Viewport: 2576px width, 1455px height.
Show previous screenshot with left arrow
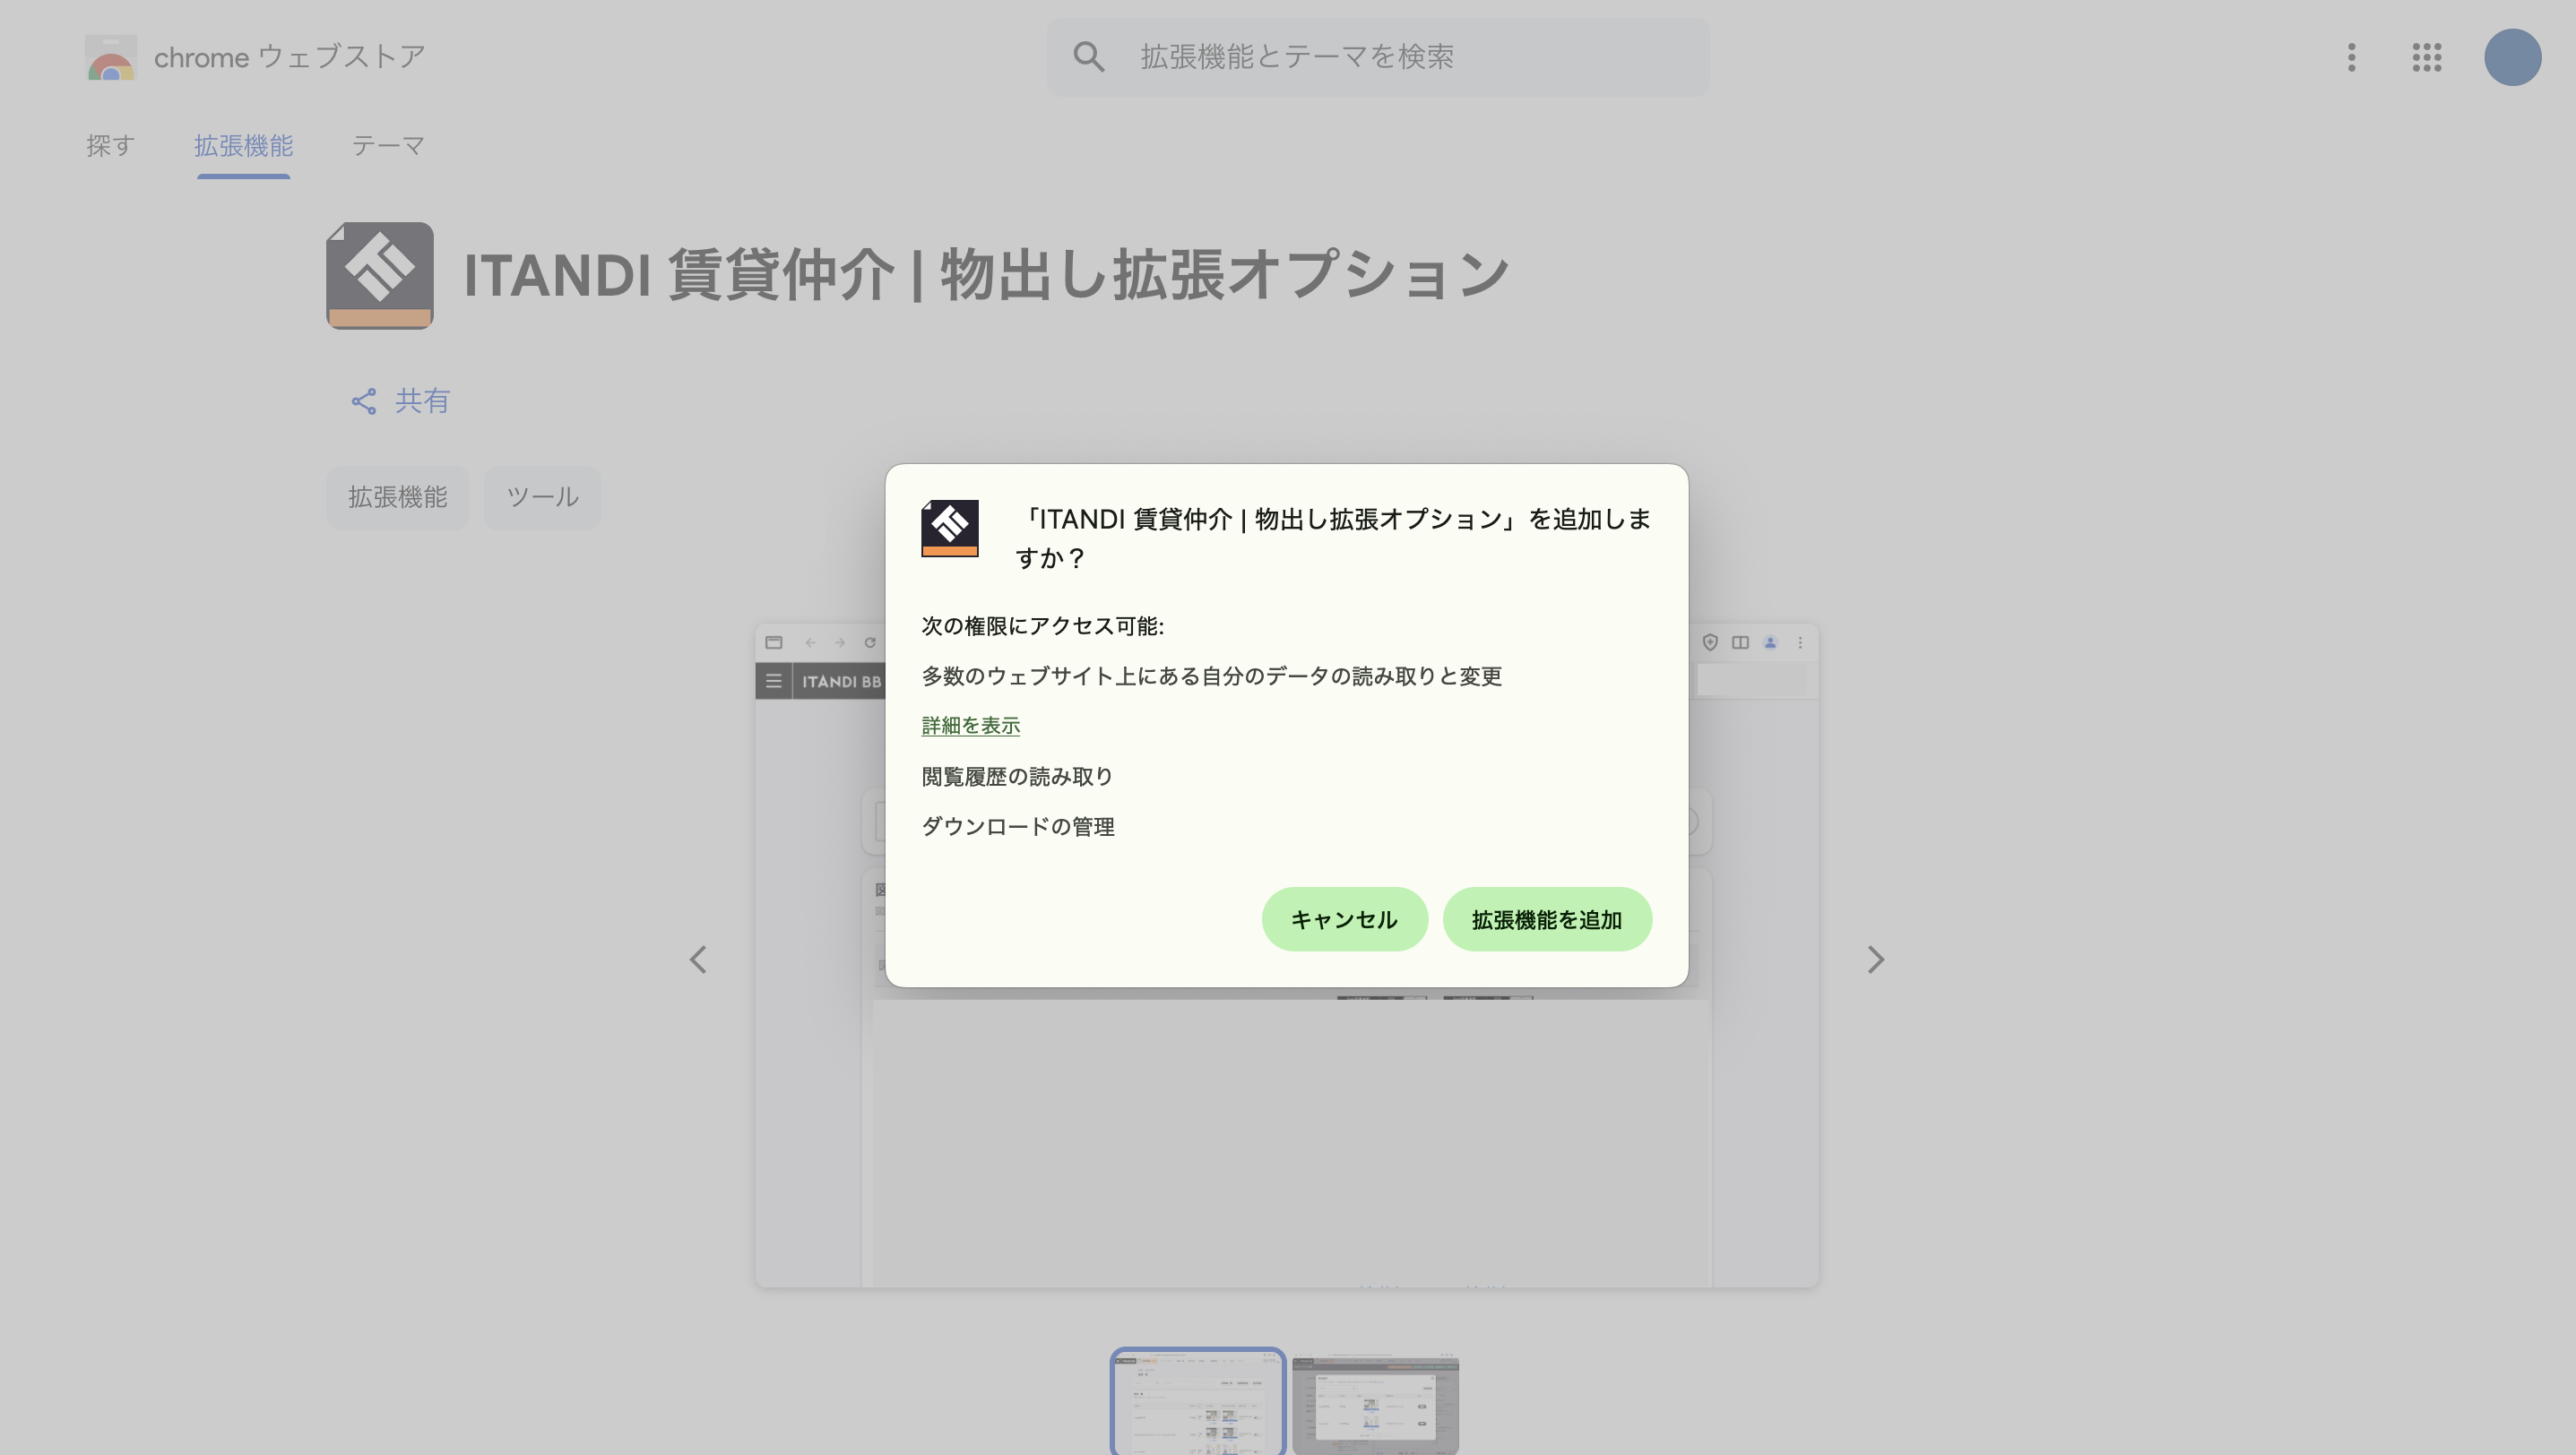[x=698, y=959]
